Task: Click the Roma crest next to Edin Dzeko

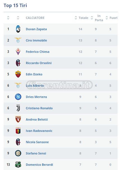Action: (x=18, y=74)
